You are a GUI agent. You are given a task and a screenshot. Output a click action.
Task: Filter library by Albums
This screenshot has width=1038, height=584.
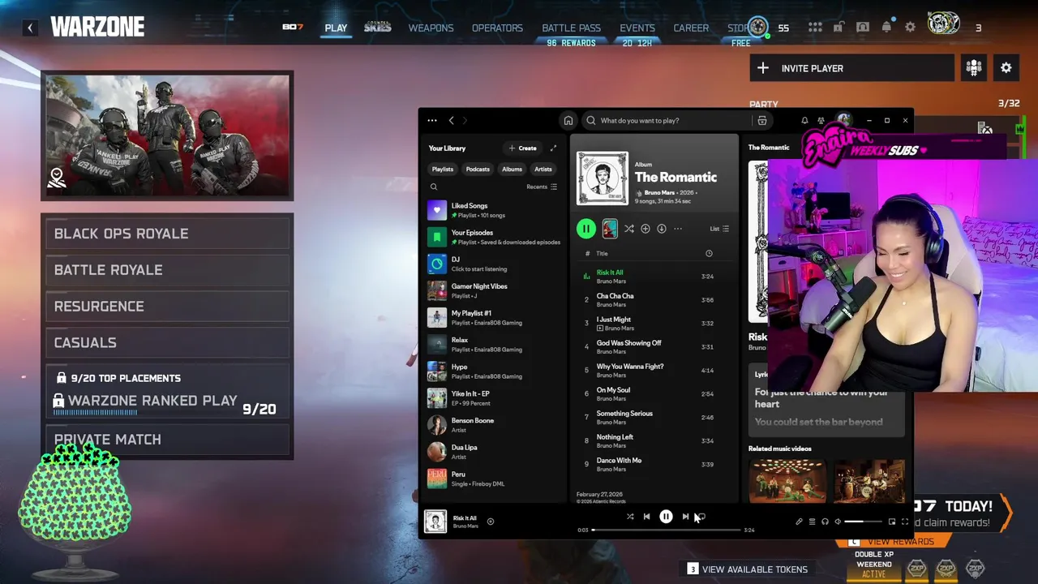click(512, 170)
